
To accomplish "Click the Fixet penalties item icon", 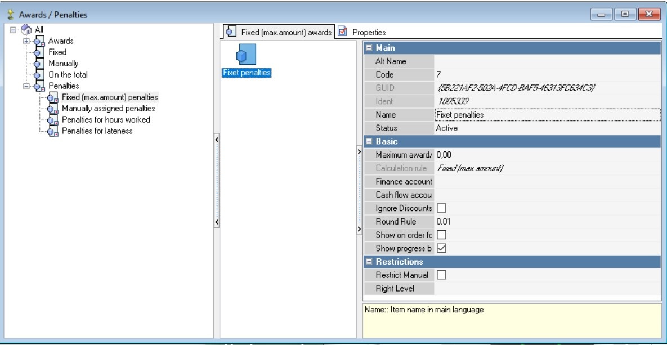I will click(246, 55).
